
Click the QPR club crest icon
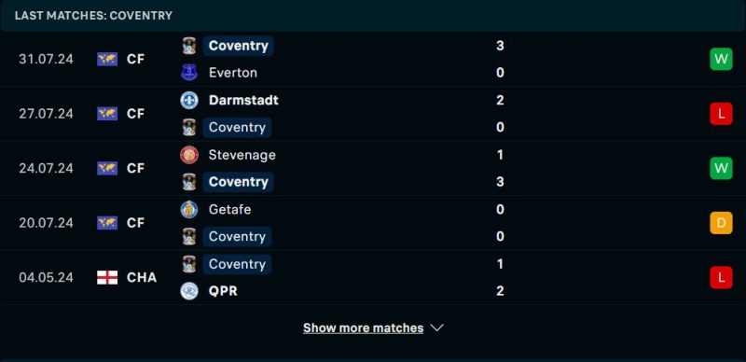click(189, 291)
